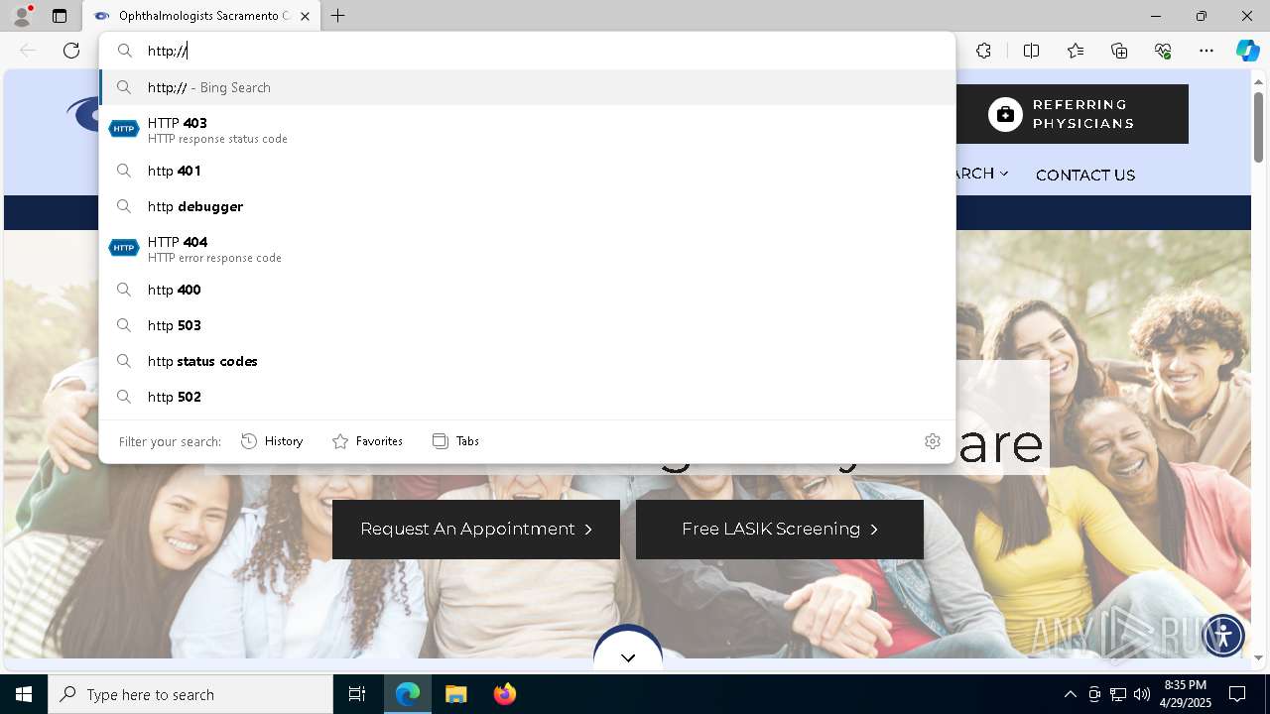Open address bar search settings gear
1270x714 pixels.
933,441
